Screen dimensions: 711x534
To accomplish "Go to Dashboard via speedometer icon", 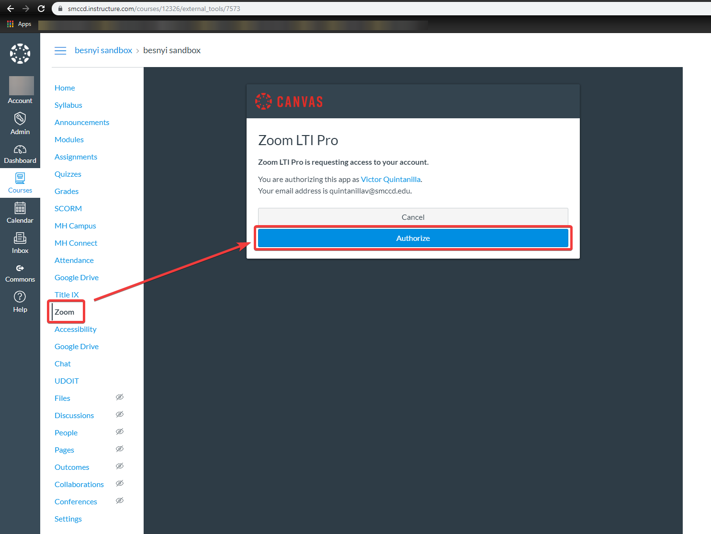I will click(20, 149).
